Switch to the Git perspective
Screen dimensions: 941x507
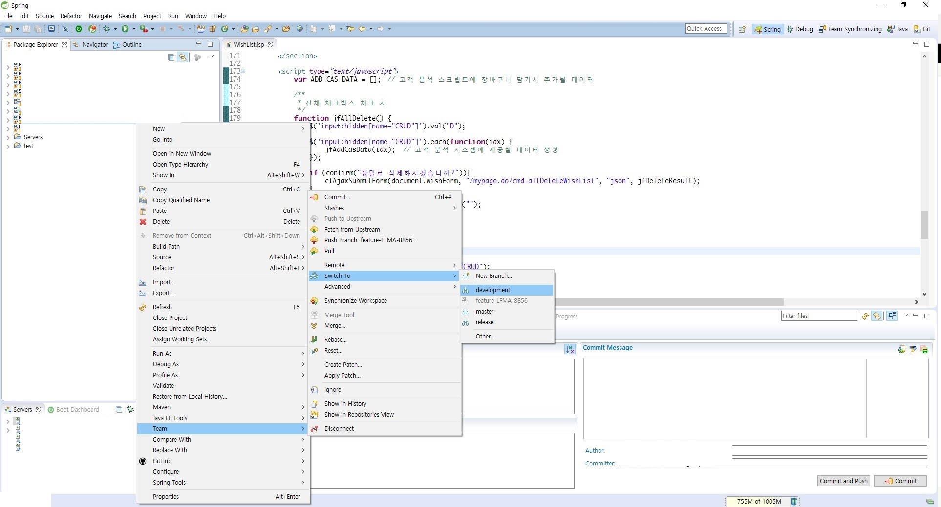coord(922,29)
